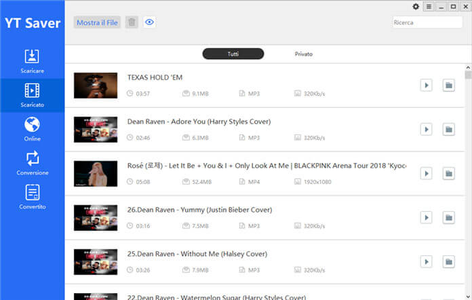Open folder for TEXAS HOLD 'EM

pyautogui.click(x=448, y=86)
